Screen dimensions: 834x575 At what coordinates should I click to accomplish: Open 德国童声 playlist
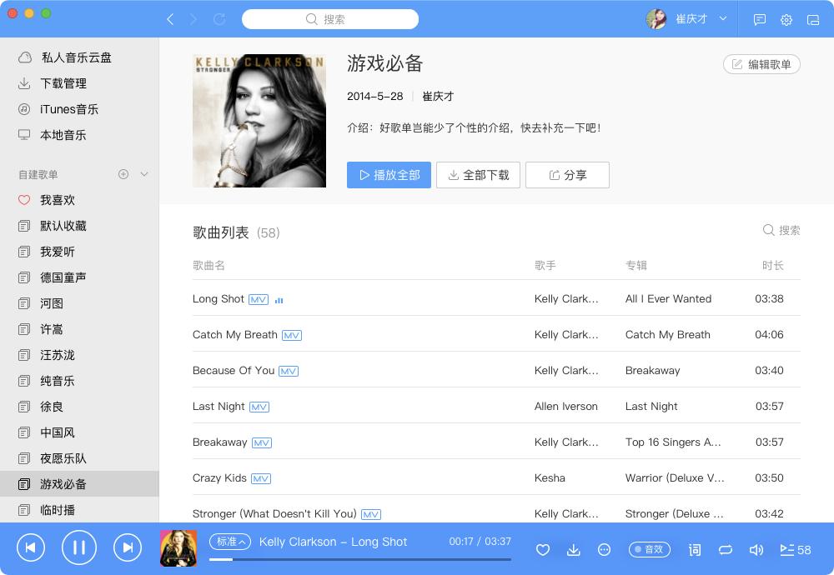pos(79,277)
